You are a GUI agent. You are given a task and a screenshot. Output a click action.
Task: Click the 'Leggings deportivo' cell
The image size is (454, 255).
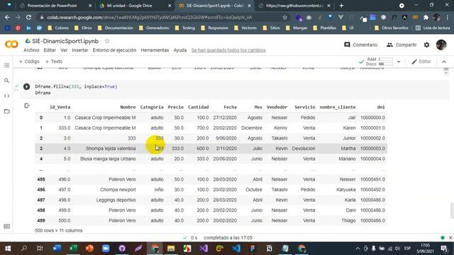[x=116, y=200]
